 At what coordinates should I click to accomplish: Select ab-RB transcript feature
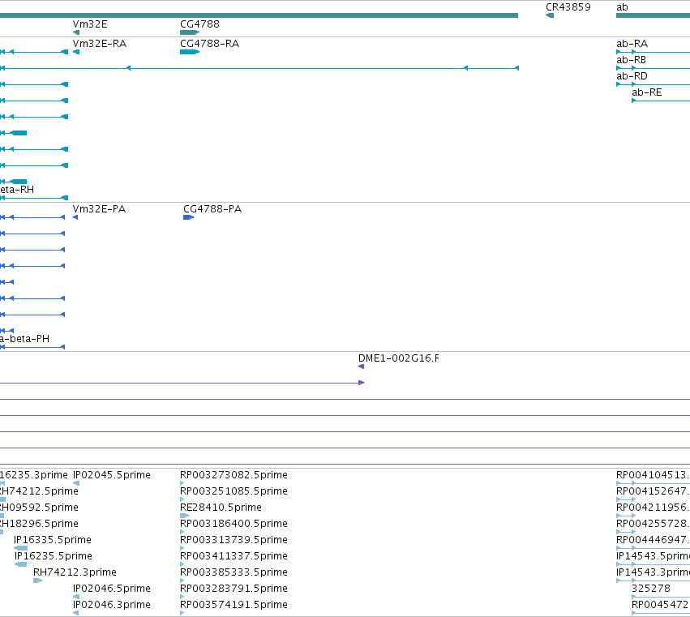[653, 68]
